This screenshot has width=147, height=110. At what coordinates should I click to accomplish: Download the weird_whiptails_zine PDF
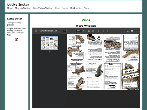[x=128, y=31]
